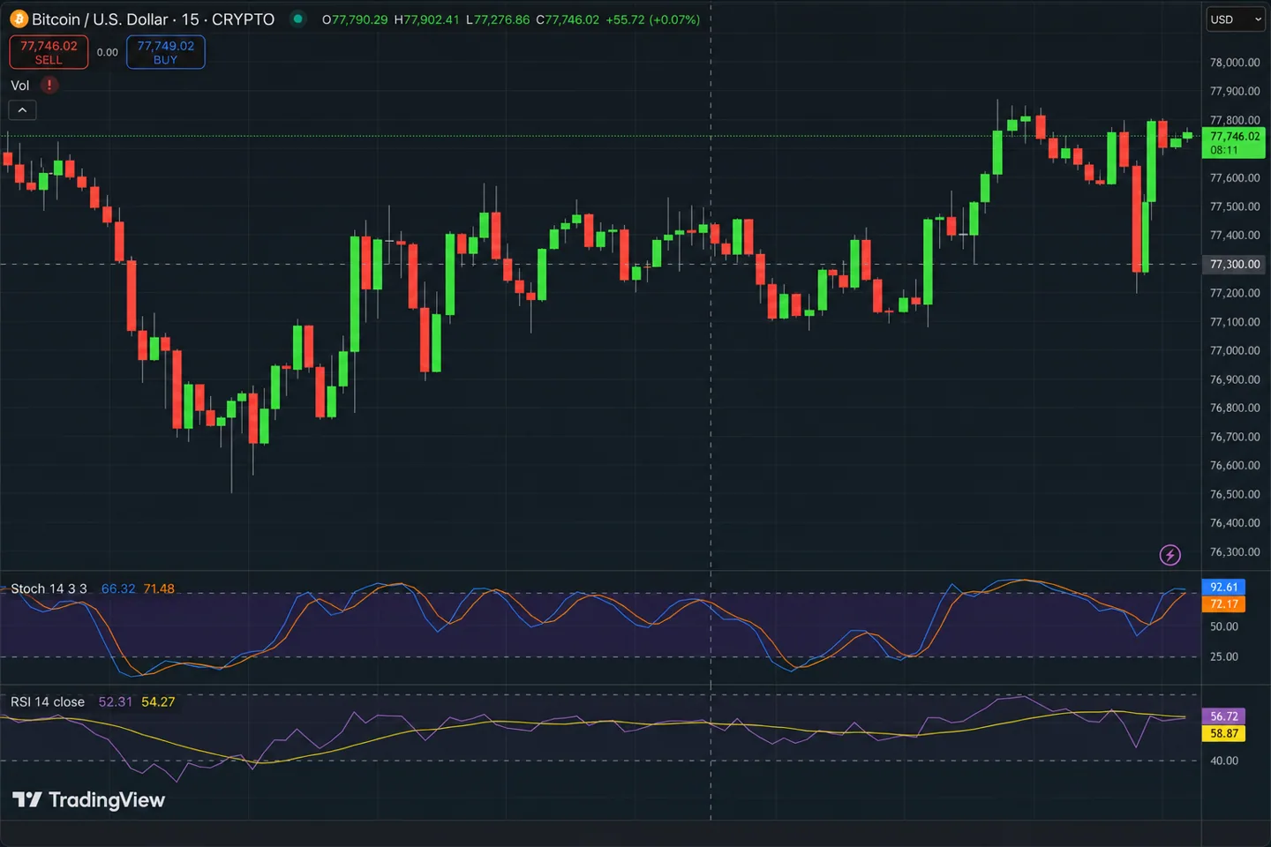Click the 77,000.00 price scale label
This screenshot has height=847, width=1271.
coord(1234,350)
